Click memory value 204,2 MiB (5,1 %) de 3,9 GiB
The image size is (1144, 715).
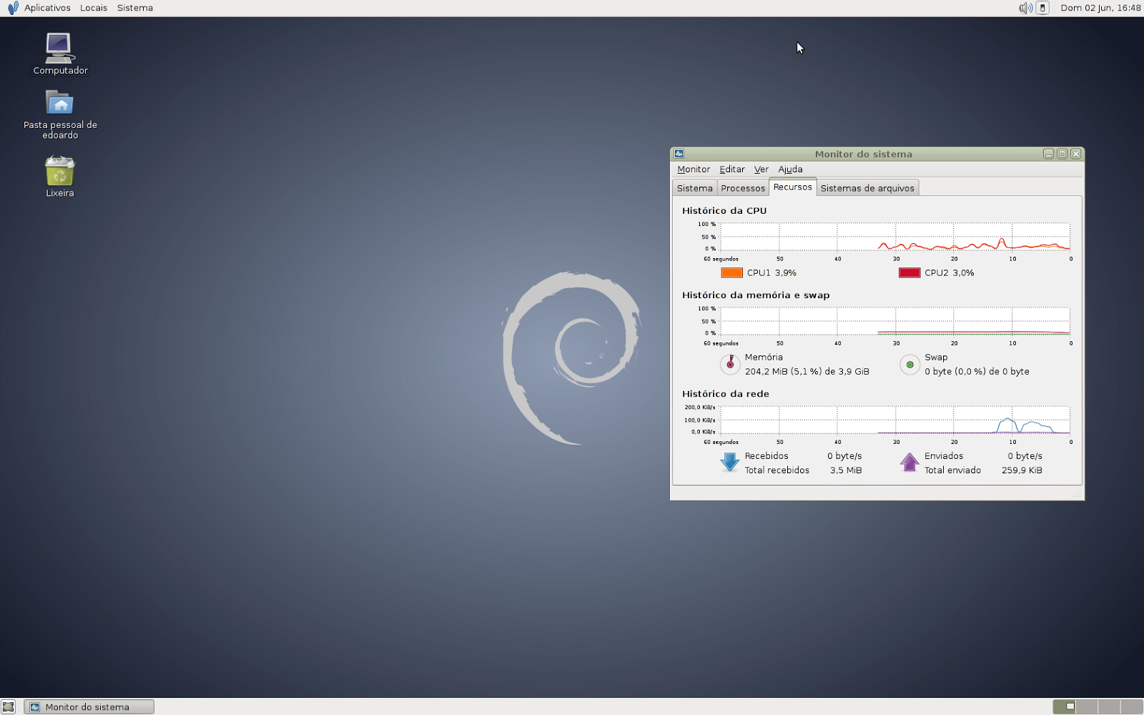pyautogui.click(x=807, y=372)
